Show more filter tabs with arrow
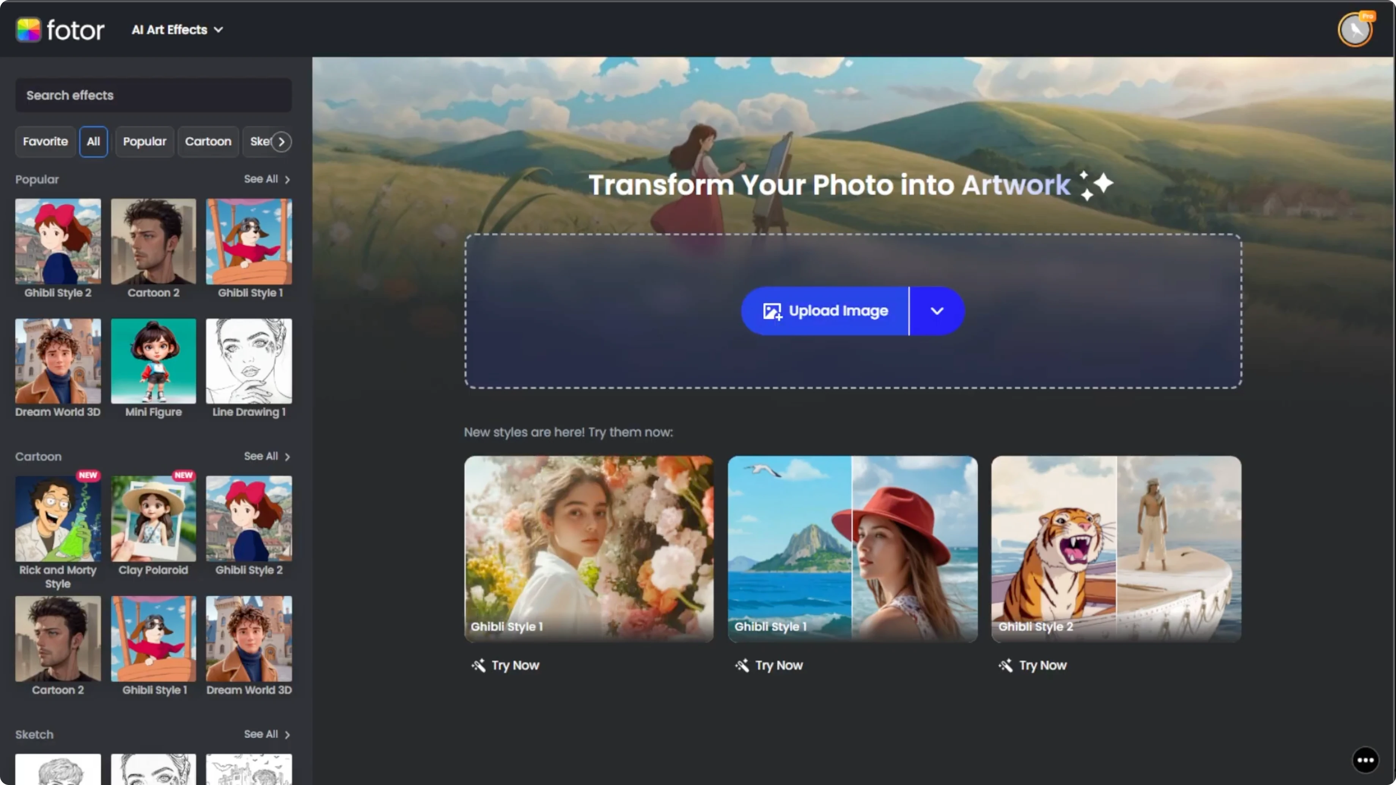This screenshot has height=785, width=1396. pyautogui.click(x=281, y=142)
